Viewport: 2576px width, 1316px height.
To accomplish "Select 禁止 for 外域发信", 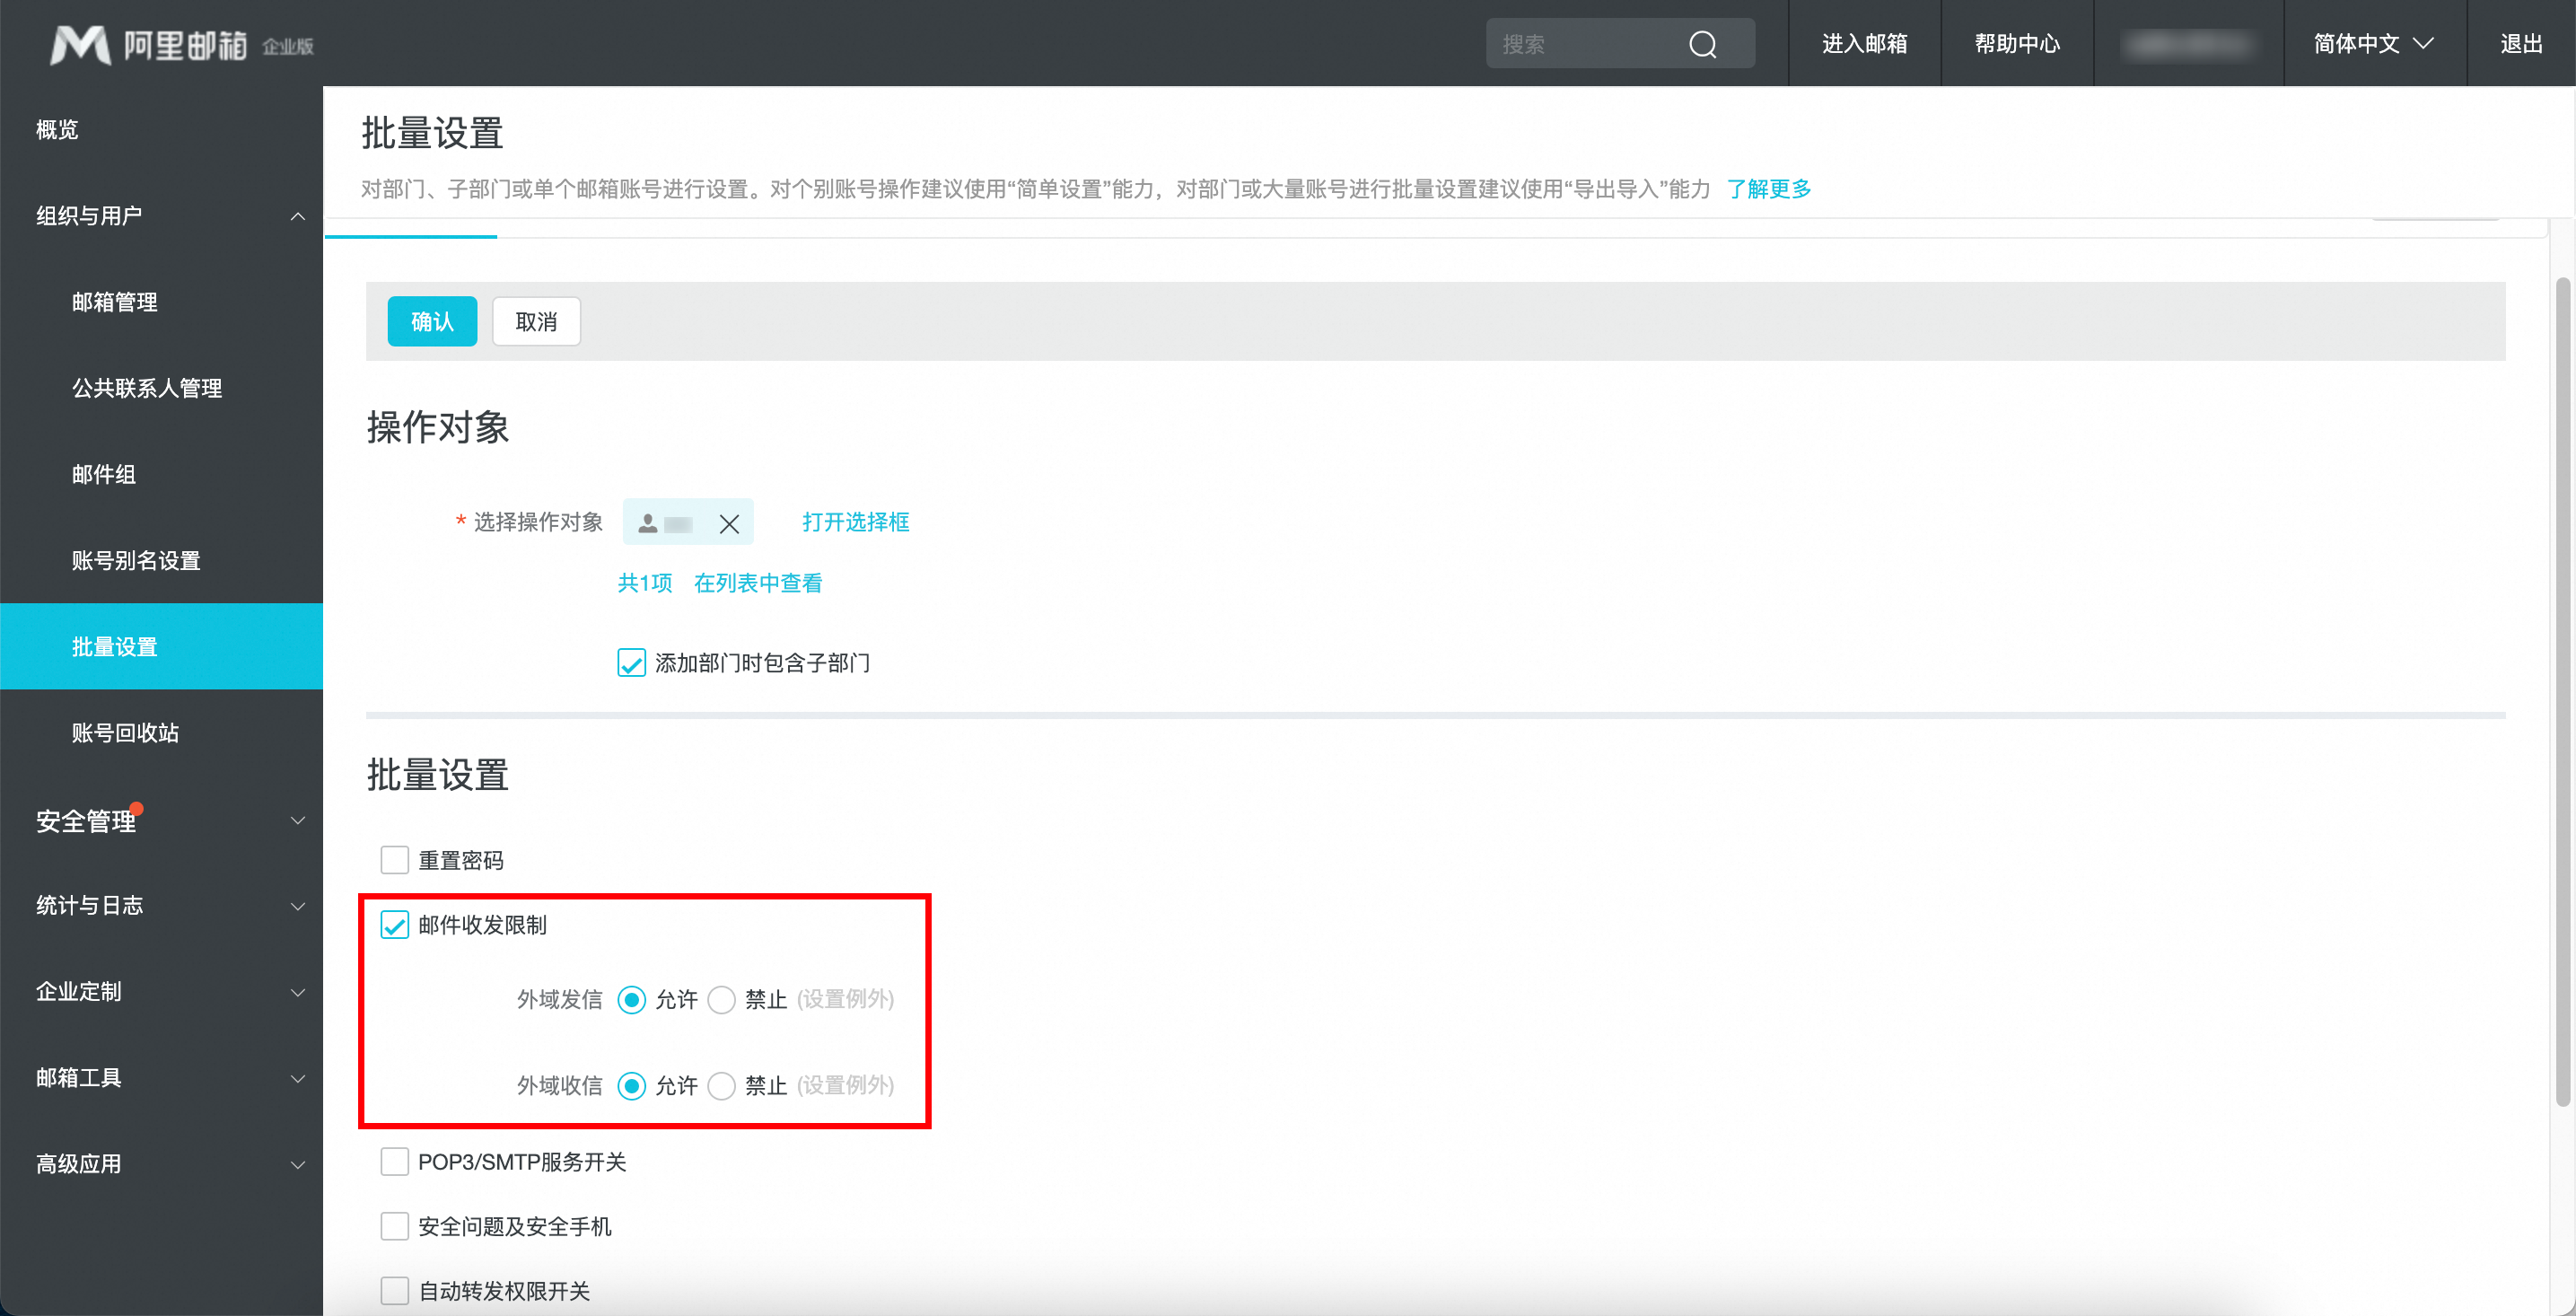I will 721,999.
